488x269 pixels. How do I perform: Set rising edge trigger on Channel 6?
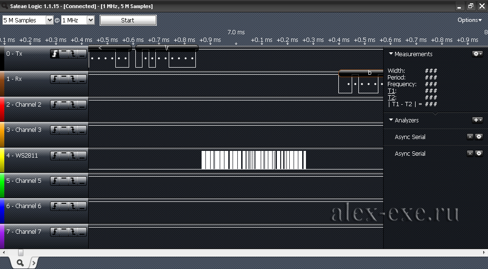[x=55, y=206]
